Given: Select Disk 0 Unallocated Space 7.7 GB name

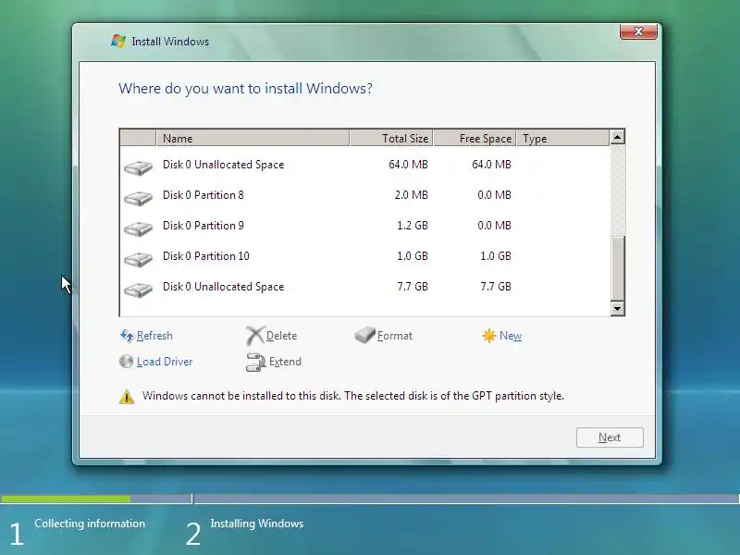Looking at the screenshot, I should point(223,287).
